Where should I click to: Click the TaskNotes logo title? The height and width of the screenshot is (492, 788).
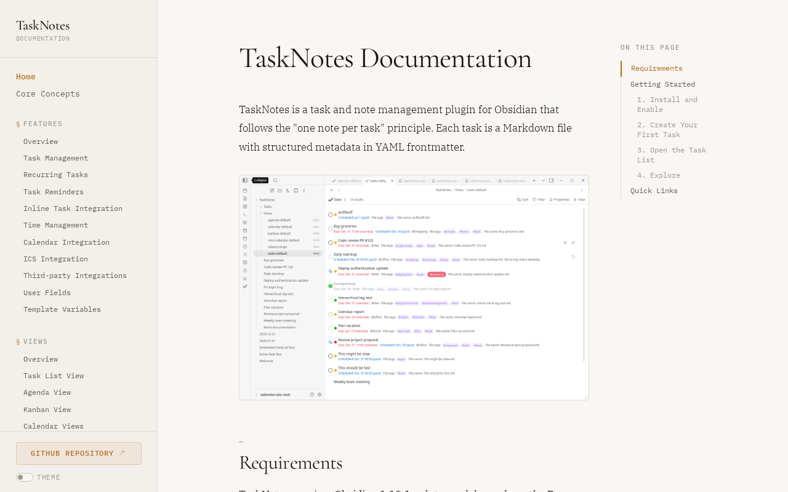click(42, 25)
